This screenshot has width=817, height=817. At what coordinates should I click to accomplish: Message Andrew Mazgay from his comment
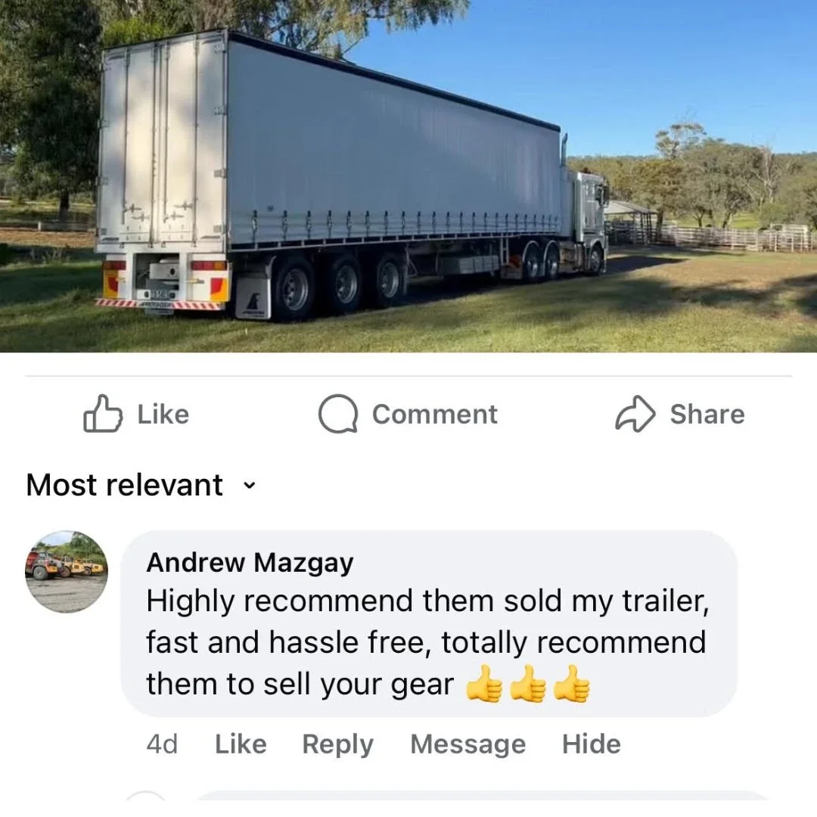click(468, 744)
